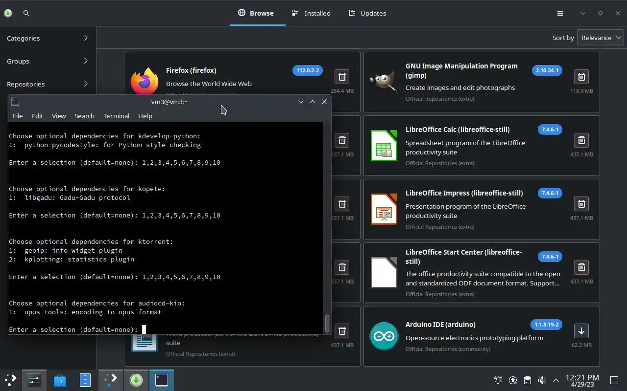
Task: Show hidden tray icons with up chevron
Action: coord(556,380)
